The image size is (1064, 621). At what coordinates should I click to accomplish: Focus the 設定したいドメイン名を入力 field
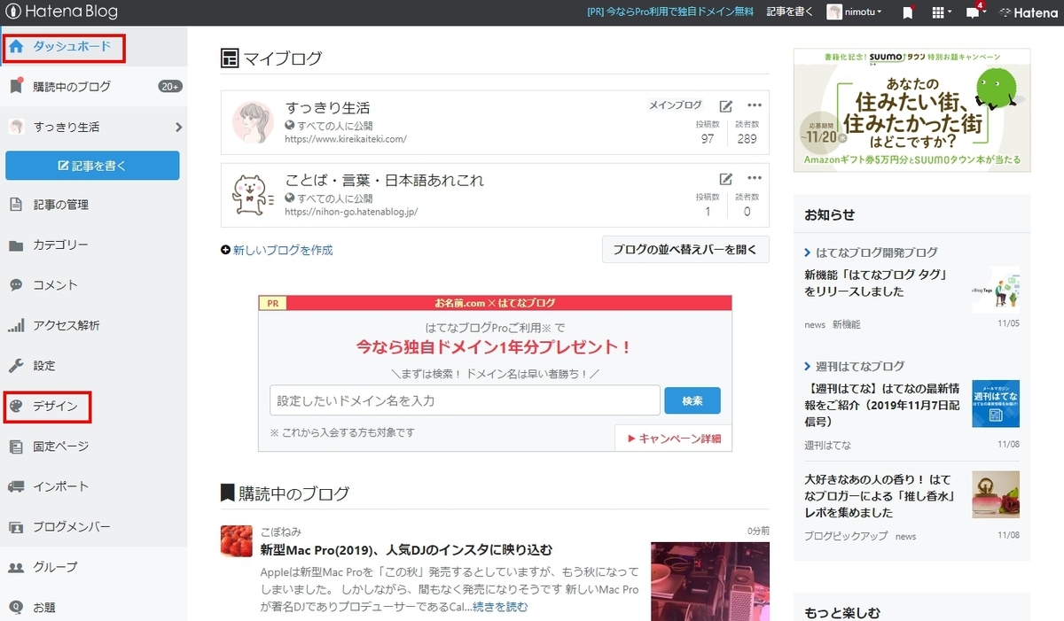[x=465, y=400]
